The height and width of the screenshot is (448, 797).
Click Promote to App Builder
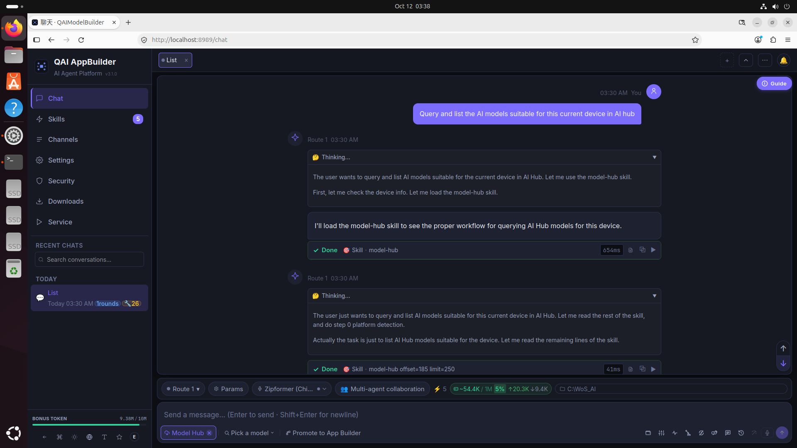point(323,433)
